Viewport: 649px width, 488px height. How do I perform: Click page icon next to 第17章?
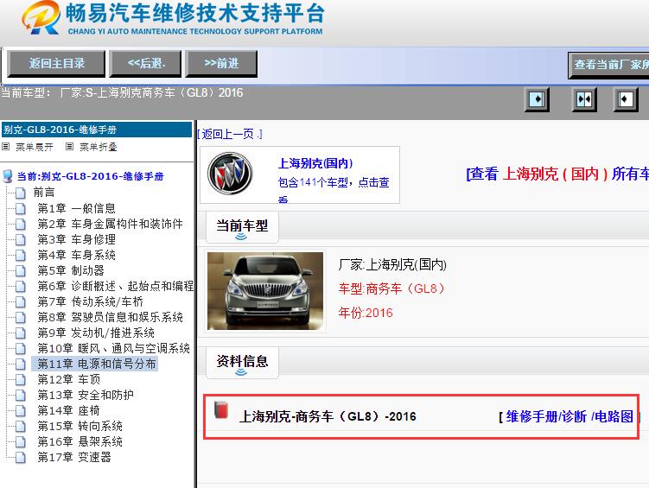[x=20, y=458]
